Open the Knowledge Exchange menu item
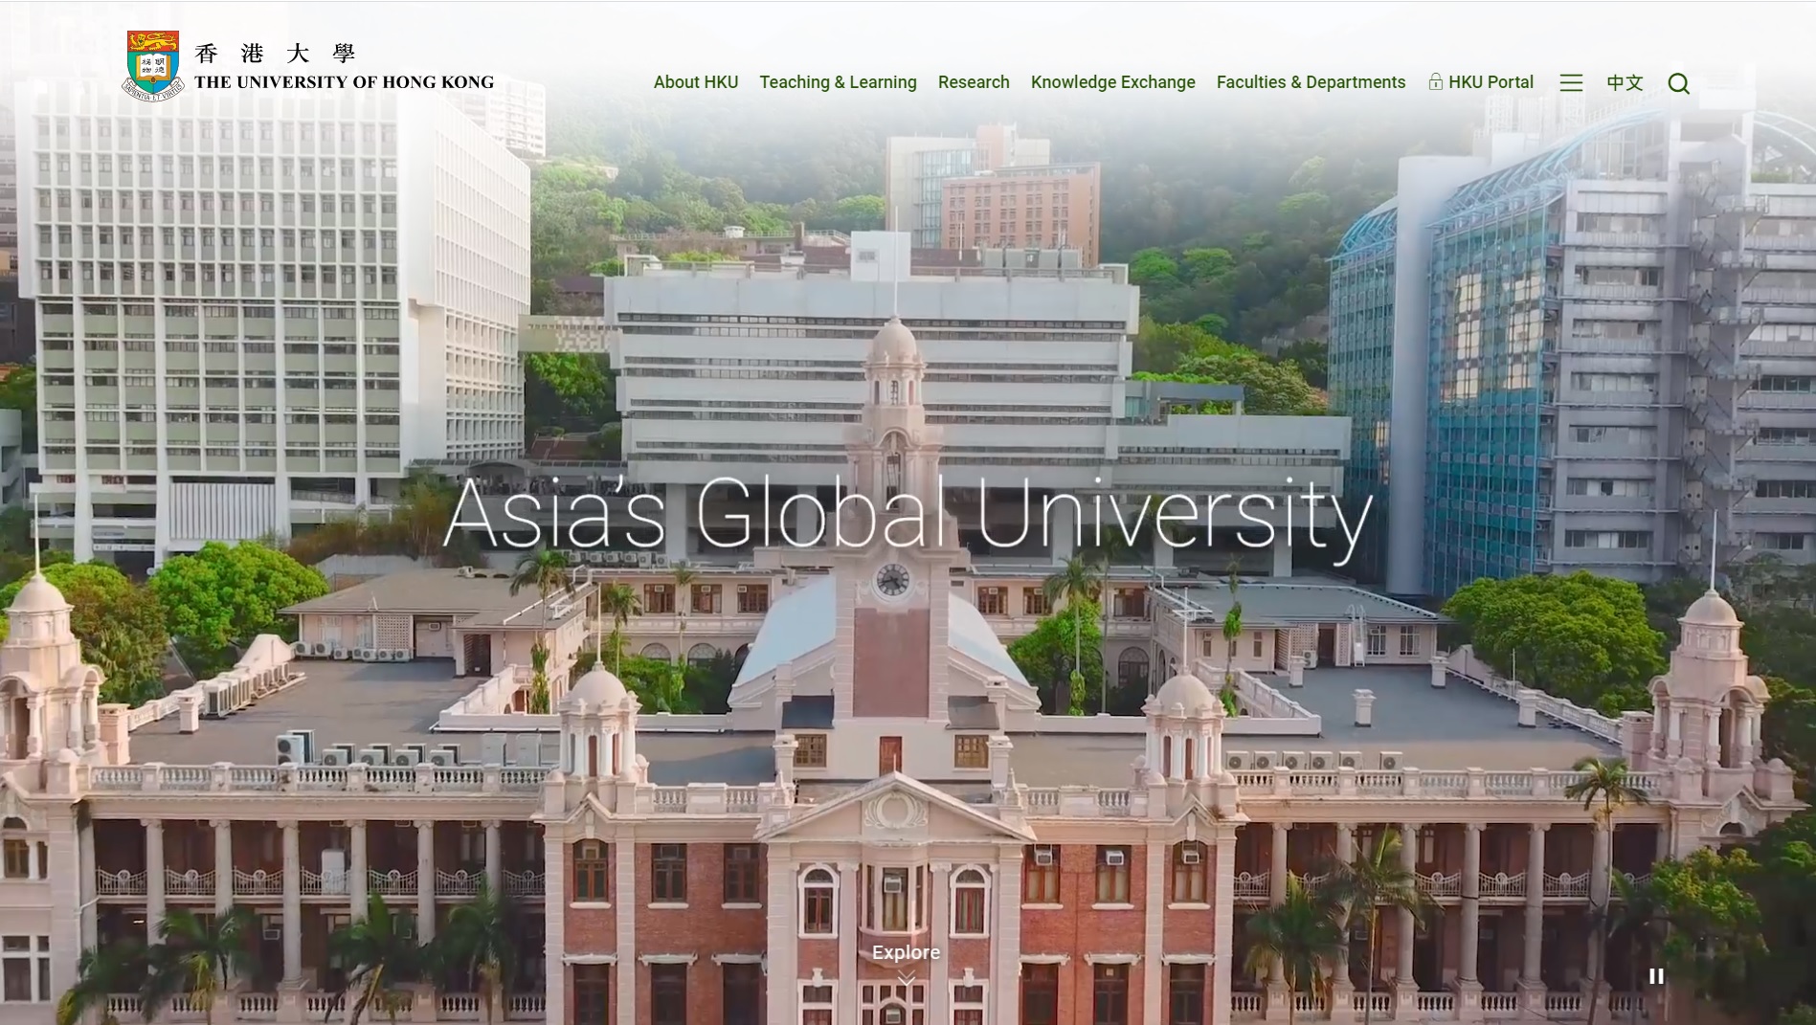 point(1112,82)
